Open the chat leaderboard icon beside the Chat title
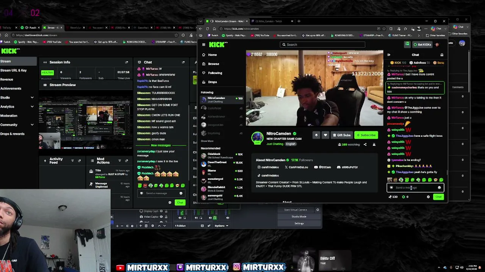This screenshot has height=272, width=485. 442,55
